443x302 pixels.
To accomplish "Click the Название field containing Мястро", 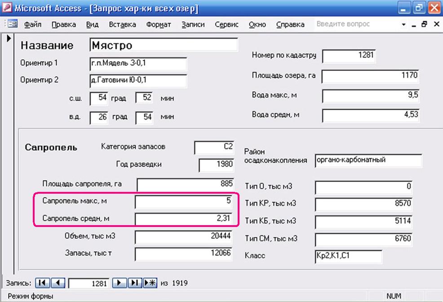I will tap(164, 45).
